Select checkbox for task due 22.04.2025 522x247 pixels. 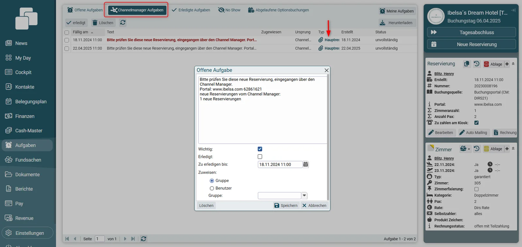pos(67,48)
